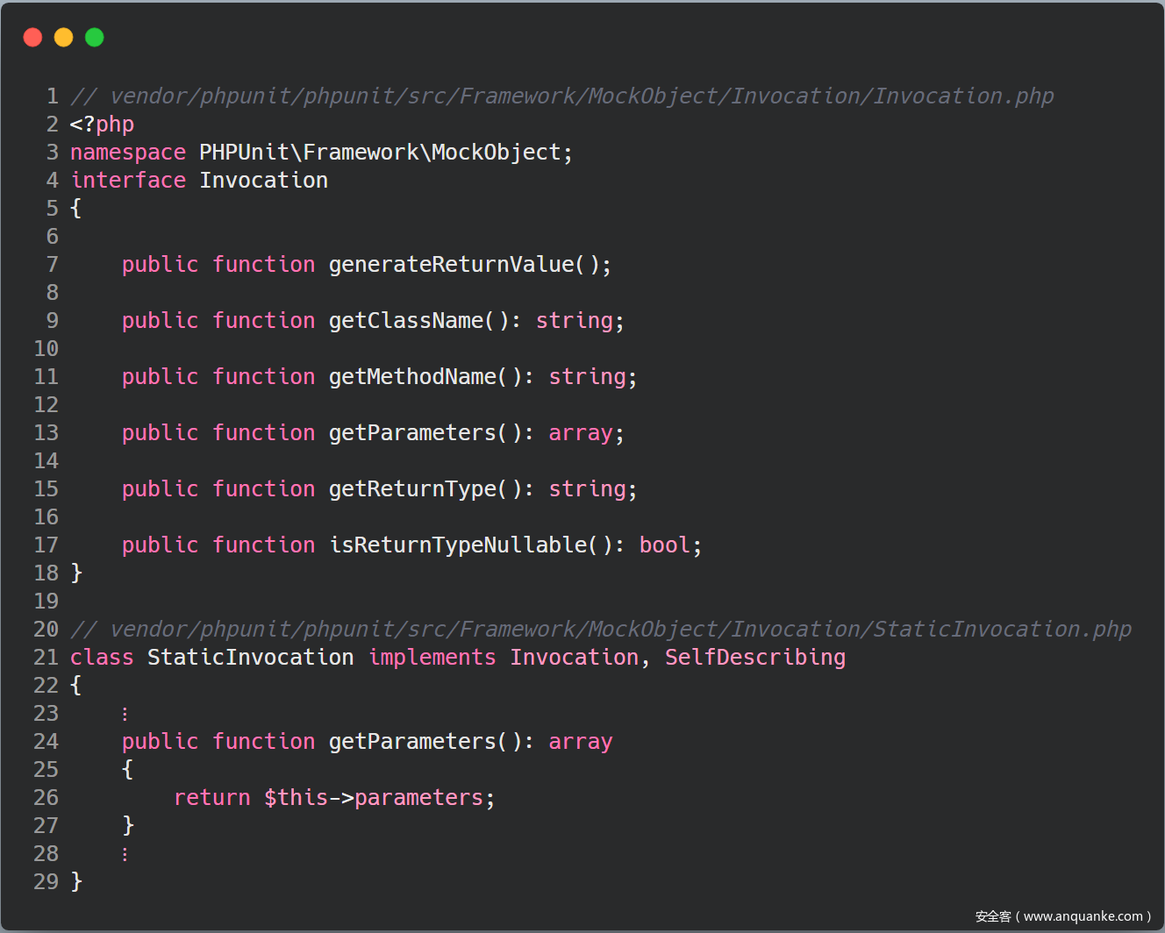Click the StaticInvocation class name on line 21

(250, 658)
